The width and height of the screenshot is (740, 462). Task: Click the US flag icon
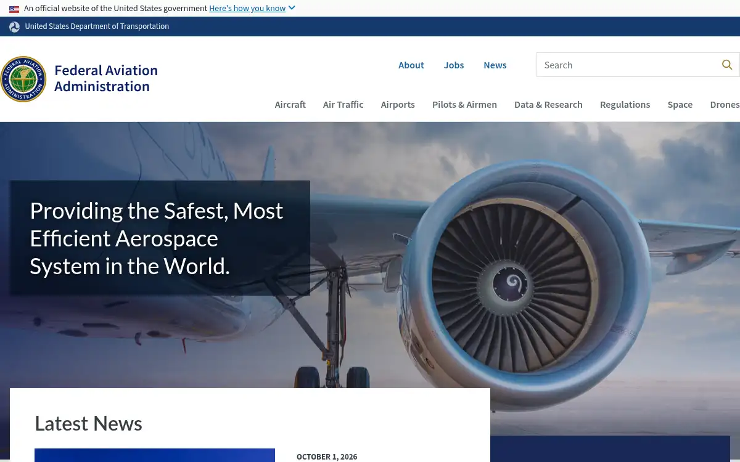pos(14,9)
